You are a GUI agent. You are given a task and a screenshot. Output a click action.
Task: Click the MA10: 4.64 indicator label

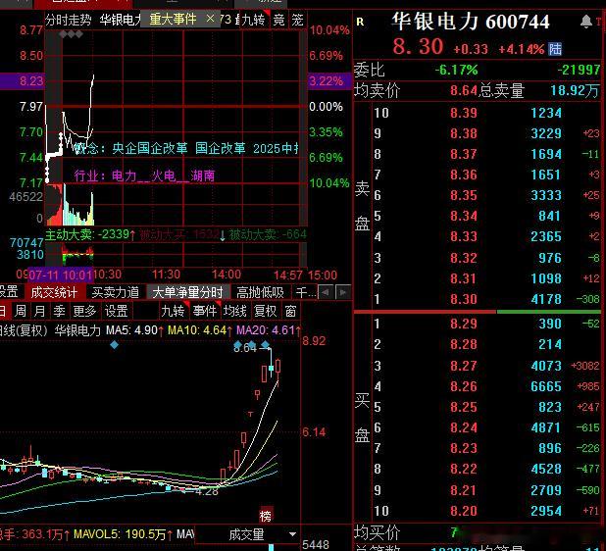tap(199, 330)
